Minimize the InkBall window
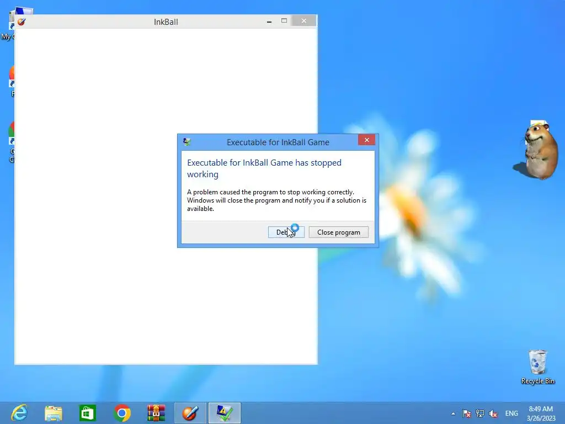This screenshot has height=424, width=565. [x=269, y=22]
